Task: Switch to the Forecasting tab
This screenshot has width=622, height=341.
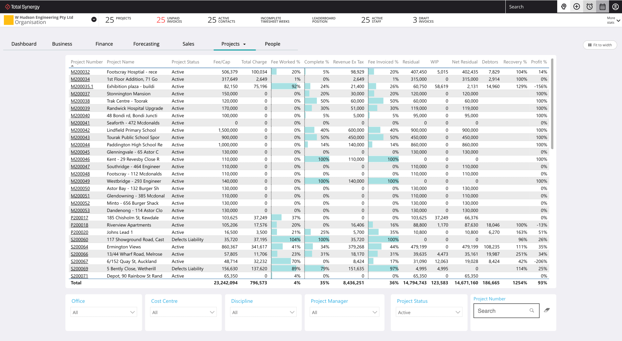Action: click(146, 44)
